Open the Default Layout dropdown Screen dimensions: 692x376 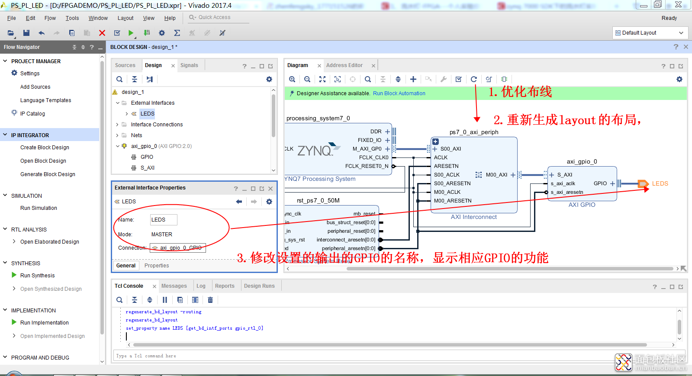[650, 33]
